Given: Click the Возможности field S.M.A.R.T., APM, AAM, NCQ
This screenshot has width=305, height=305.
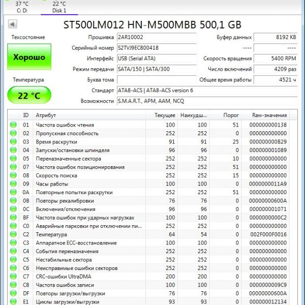Looking at the screenshot, I should pos(207,101).
